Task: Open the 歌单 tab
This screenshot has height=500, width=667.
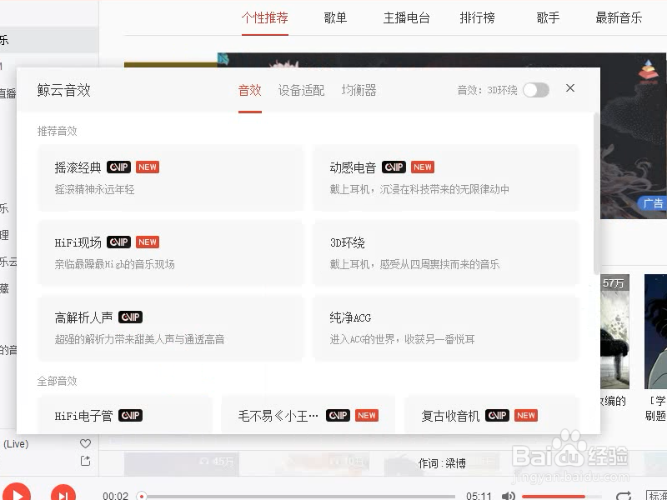Action: pyautogui.click(x=335, y=17)
